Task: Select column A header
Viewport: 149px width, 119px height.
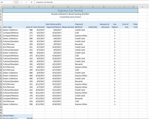Action: pyautogui.click(x=14, y=7)
